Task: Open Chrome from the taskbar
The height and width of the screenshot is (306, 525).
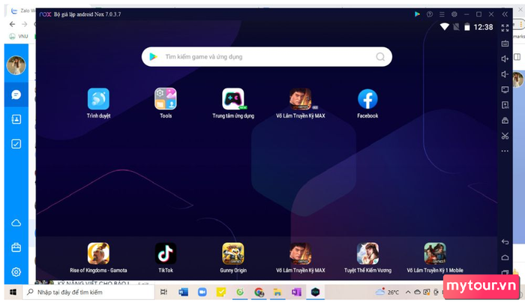Action: [259, 292]
